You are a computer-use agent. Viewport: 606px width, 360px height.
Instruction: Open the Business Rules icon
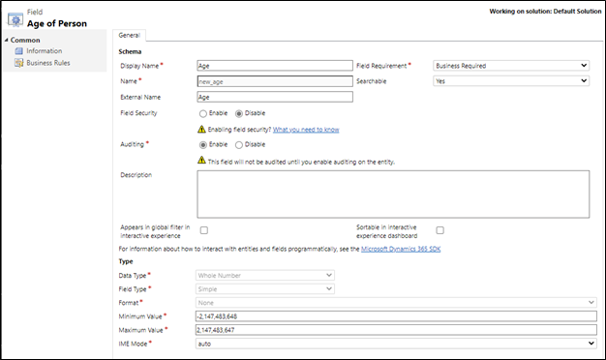pyautogui.click(x=19, y=63)
